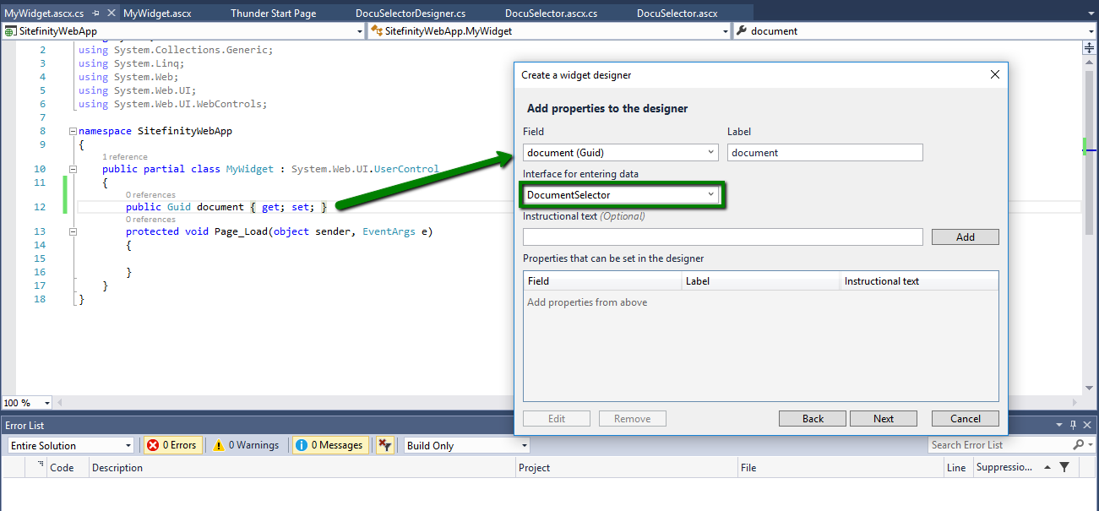Screen dimensions: 1099x511
Task: Sort Error List by Line column
Action: [957, 467]
